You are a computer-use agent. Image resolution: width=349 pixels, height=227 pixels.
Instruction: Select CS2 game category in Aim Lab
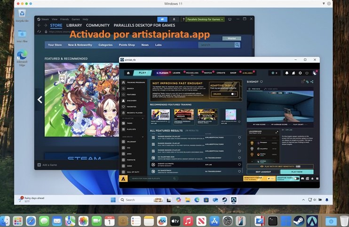(126, 148)
